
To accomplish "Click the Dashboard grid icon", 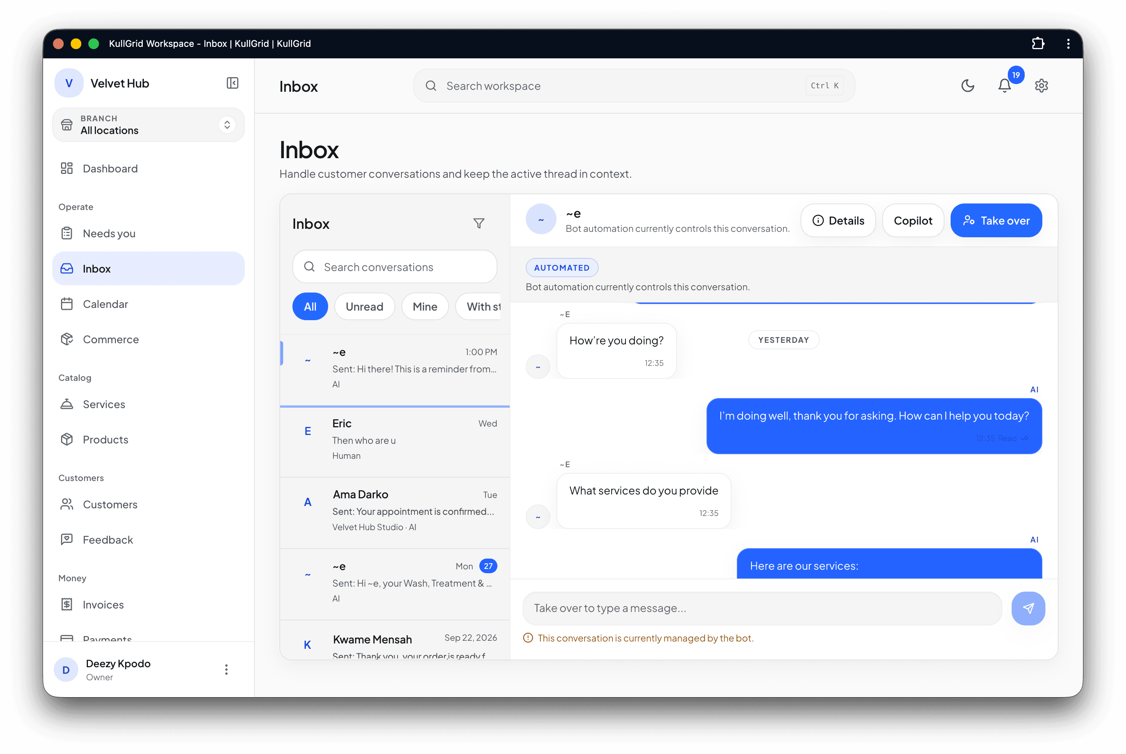I will 67,168.
